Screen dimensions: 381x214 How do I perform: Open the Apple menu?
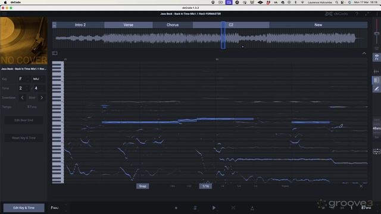pos(5,2)
